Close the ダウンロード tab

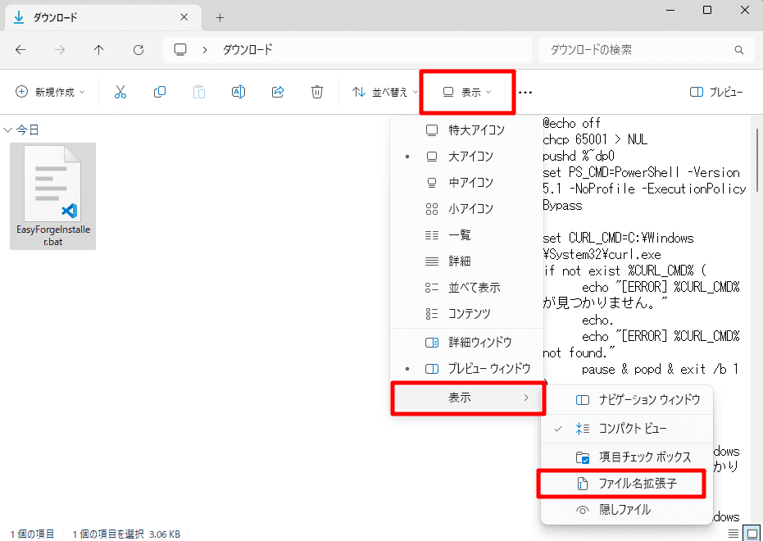pyautogui.click(x=184, y=17)
